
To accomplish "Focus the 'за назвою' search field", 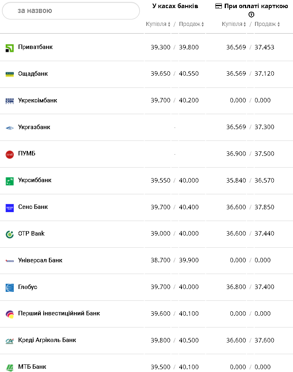I will coord(71,11).
